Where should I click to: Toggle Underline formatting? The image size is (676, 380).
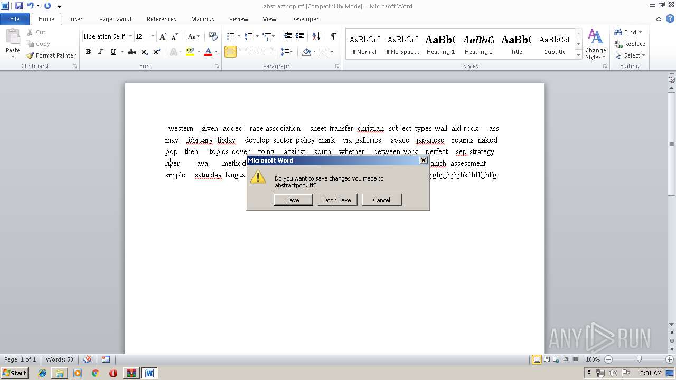pyautogui.click(x=113, y=52)
